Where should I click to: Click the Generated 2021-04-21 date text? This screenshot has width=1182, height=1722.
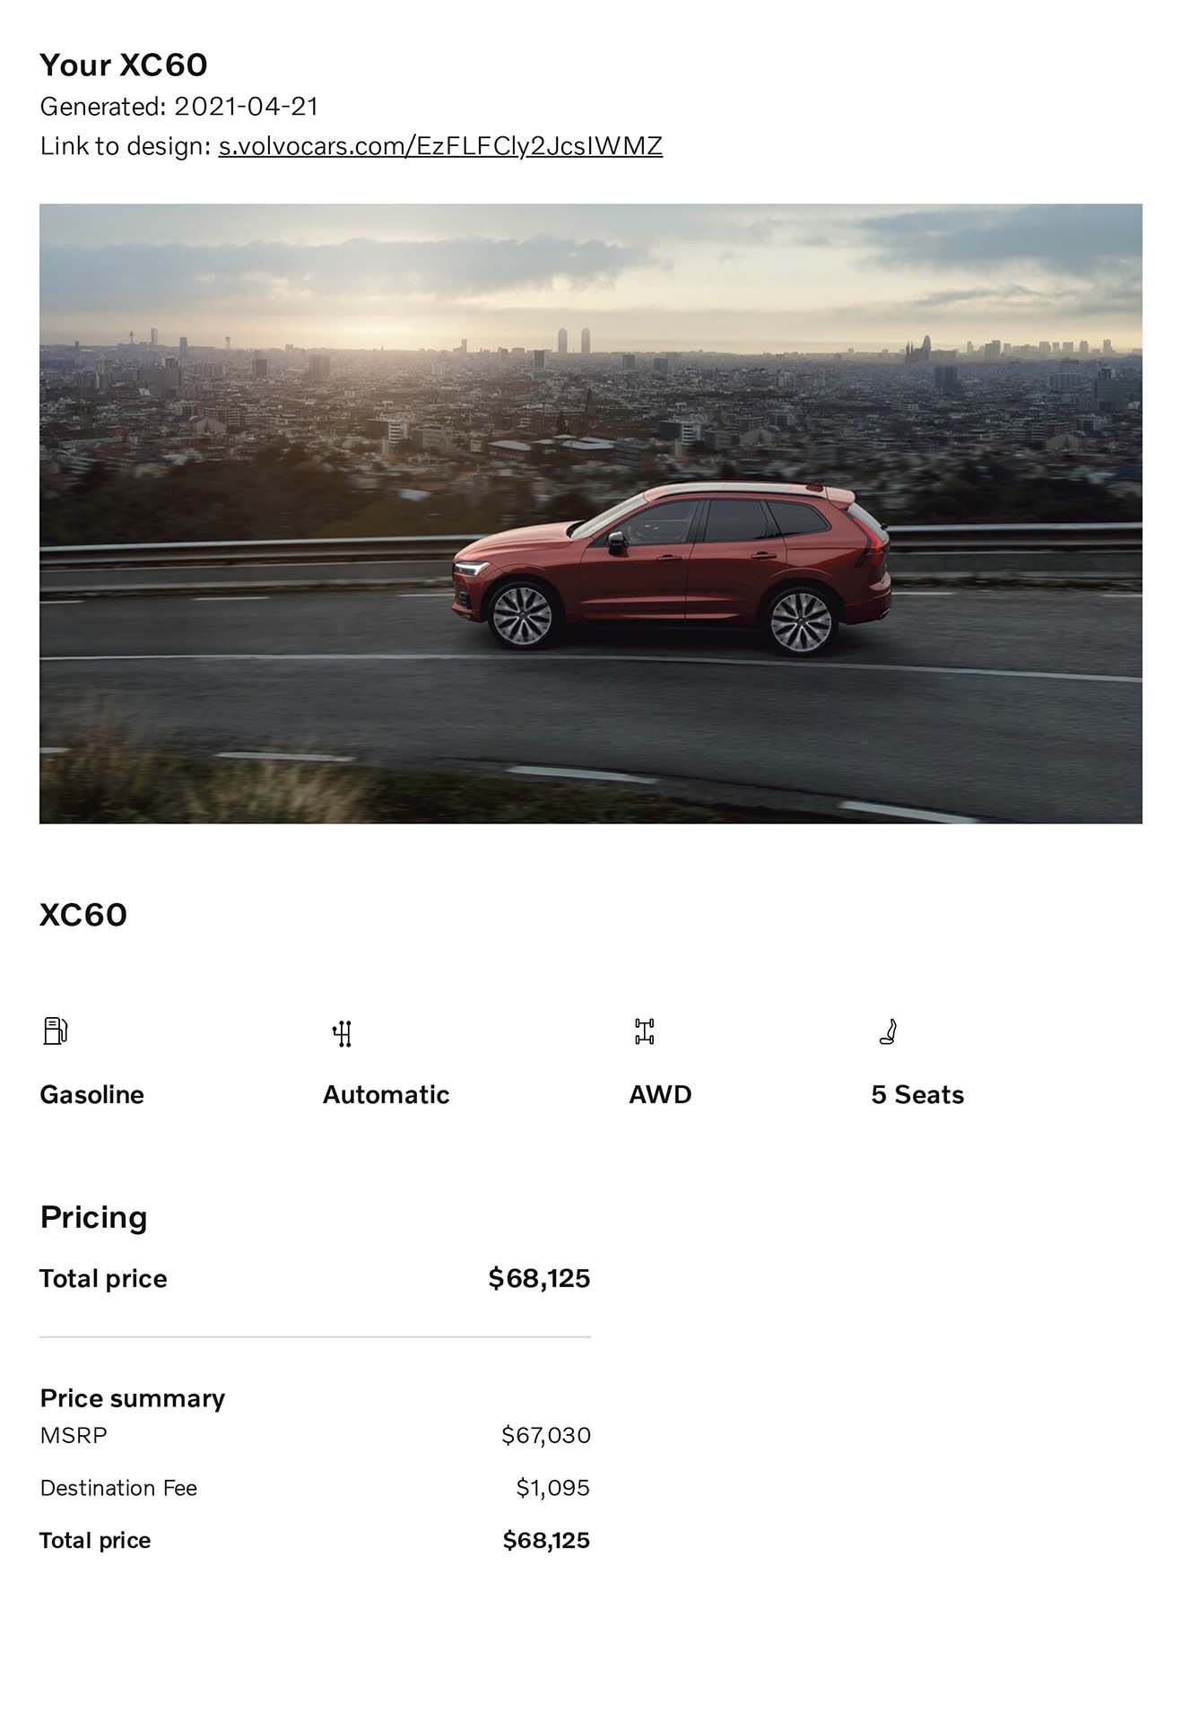179,107
